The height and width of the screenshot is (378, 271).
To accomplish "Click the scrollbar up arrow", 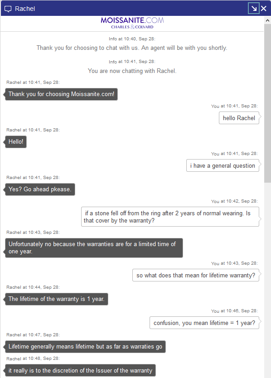I will (x=267, y=20).
